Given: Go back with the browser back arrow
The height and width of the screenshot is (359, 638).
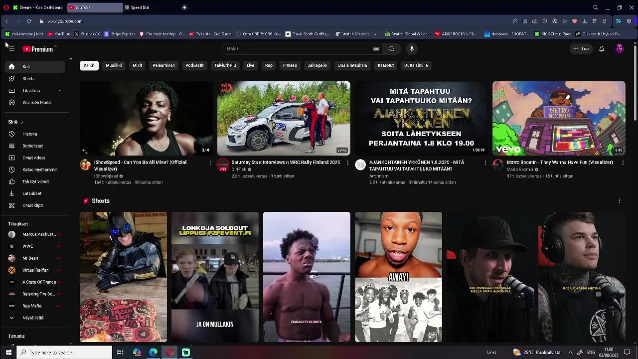Looking at the screenshot, I should [x=6, y=21].
